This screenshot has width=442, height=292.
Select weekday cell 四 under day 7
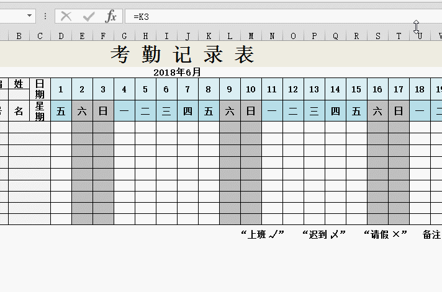tap(187, 111)
